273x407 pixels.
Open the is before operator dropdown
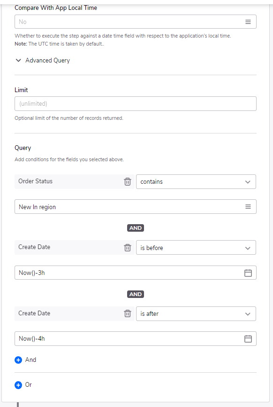(x=196, y=248)
